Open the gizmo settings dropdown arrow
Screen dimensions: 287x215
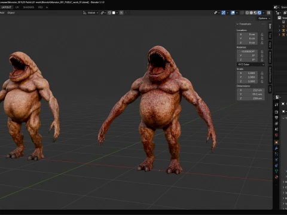pos(227,13)
